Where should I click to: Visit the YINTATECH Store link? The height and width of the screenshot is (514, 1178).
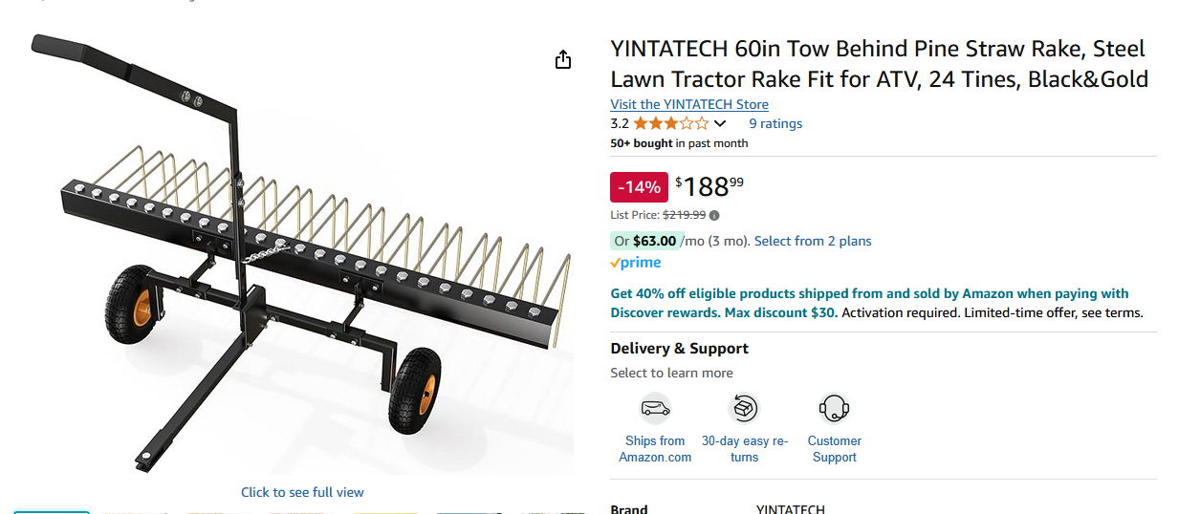[x=689, y=104]
